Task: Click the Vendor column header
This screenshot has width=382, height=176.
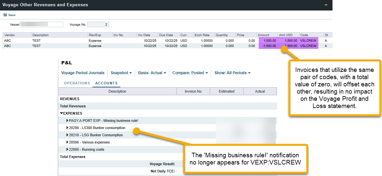Action: click(17, 35)
